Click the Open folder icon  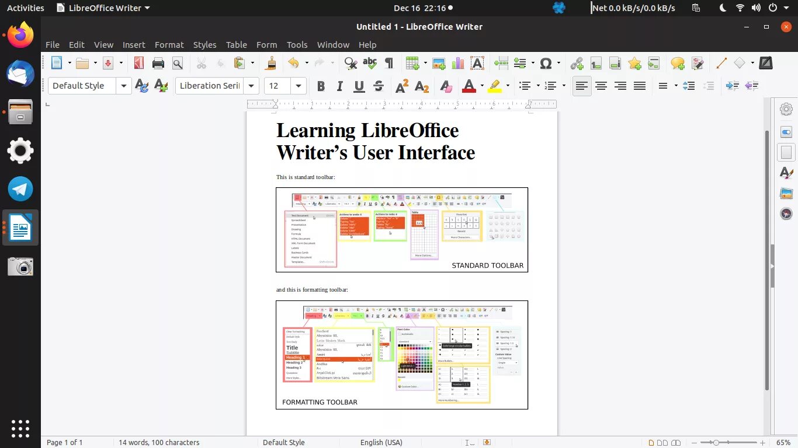pyautogui.click(x=82, y=63)
